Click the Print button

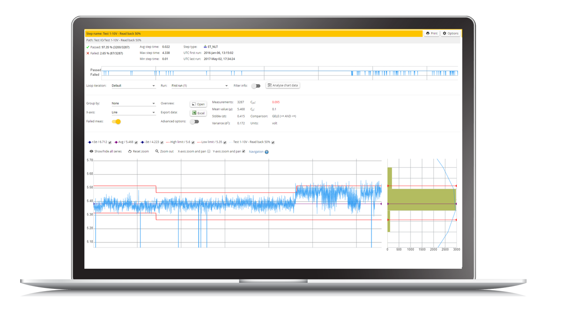point(431,33)
